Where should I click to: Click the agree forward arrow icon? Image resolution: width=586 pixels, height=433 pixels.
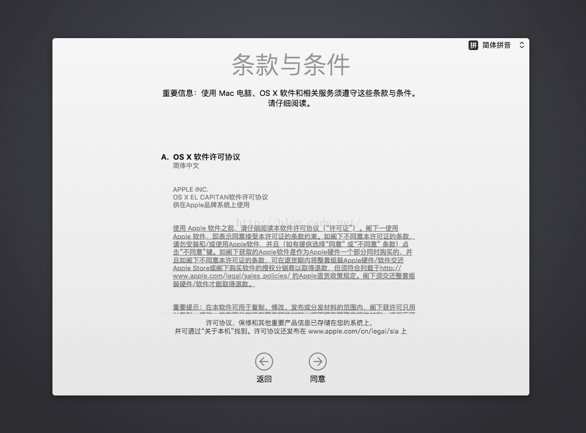pos(318,362)
